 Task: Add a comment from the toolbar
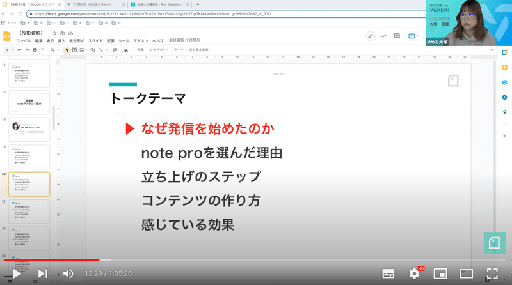click(x=115, y=50)
